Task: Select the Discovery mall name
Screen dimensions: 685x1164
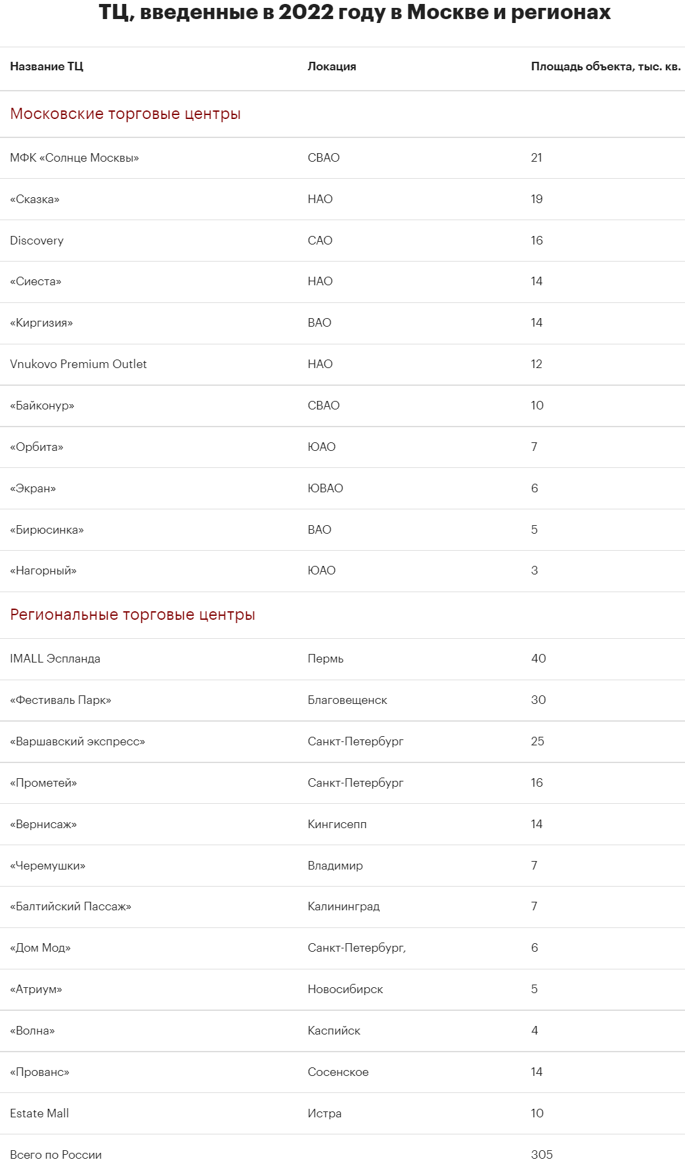Action: click(37, 241)
